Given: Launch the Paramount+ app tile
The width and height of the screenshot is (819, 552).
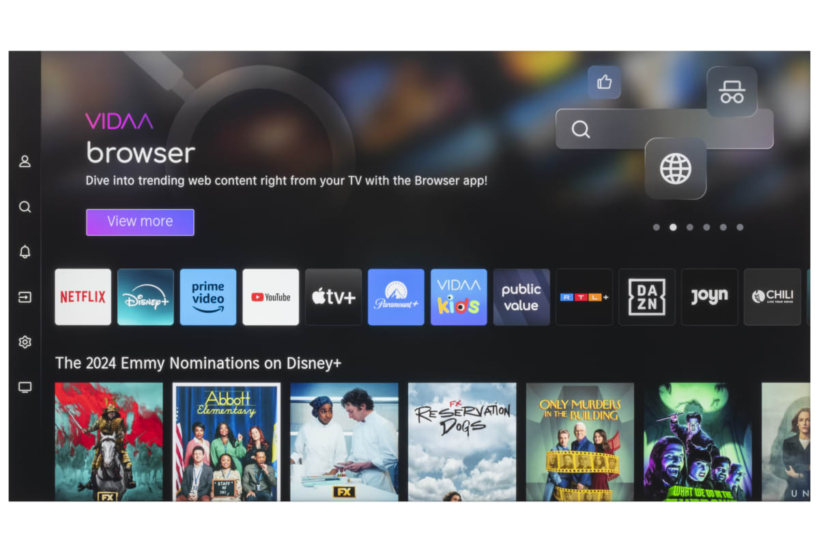Looking at the screenshot, I should (x=396, y=296).
